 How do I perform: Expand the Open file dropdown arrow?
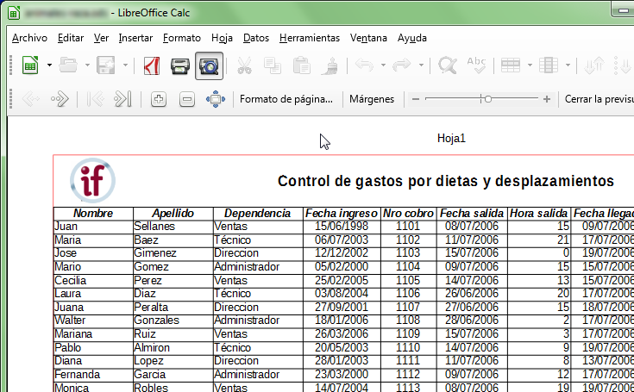click(87, 65)
